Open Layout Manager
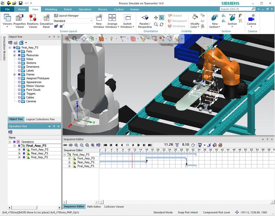This screenshot has width=275, height=216. click(x=66, y=16)
